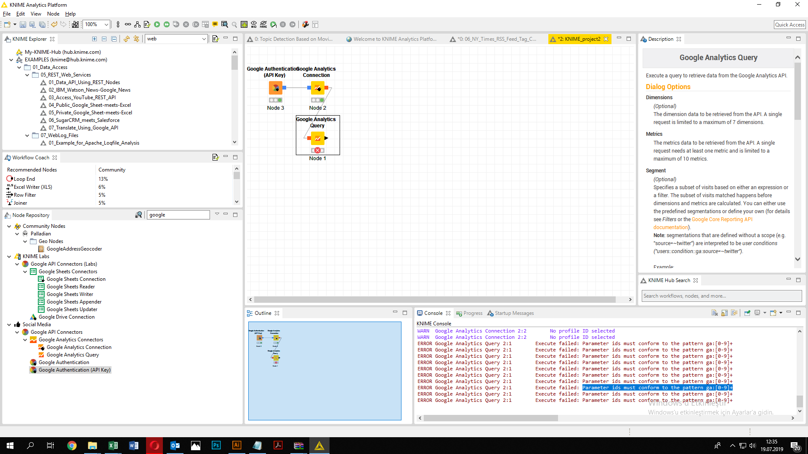Viewport: 808px width, 454px height.
Task: Click the loop step execution icon
Action: point(273,24)
